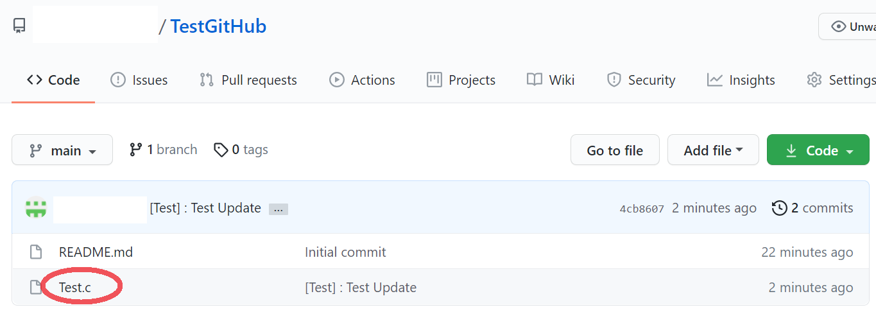Open the TestGitHub repository link
Screen dimensions: 876x312
pos(218,27)
